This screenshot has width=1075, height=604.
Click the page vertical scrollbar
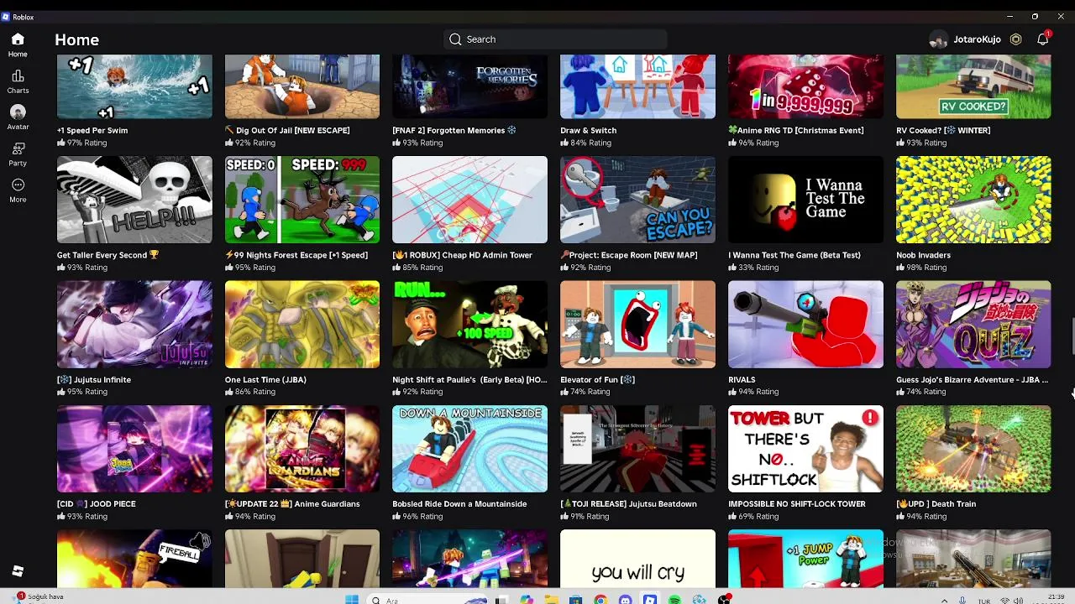click(x=1072, y=336)
